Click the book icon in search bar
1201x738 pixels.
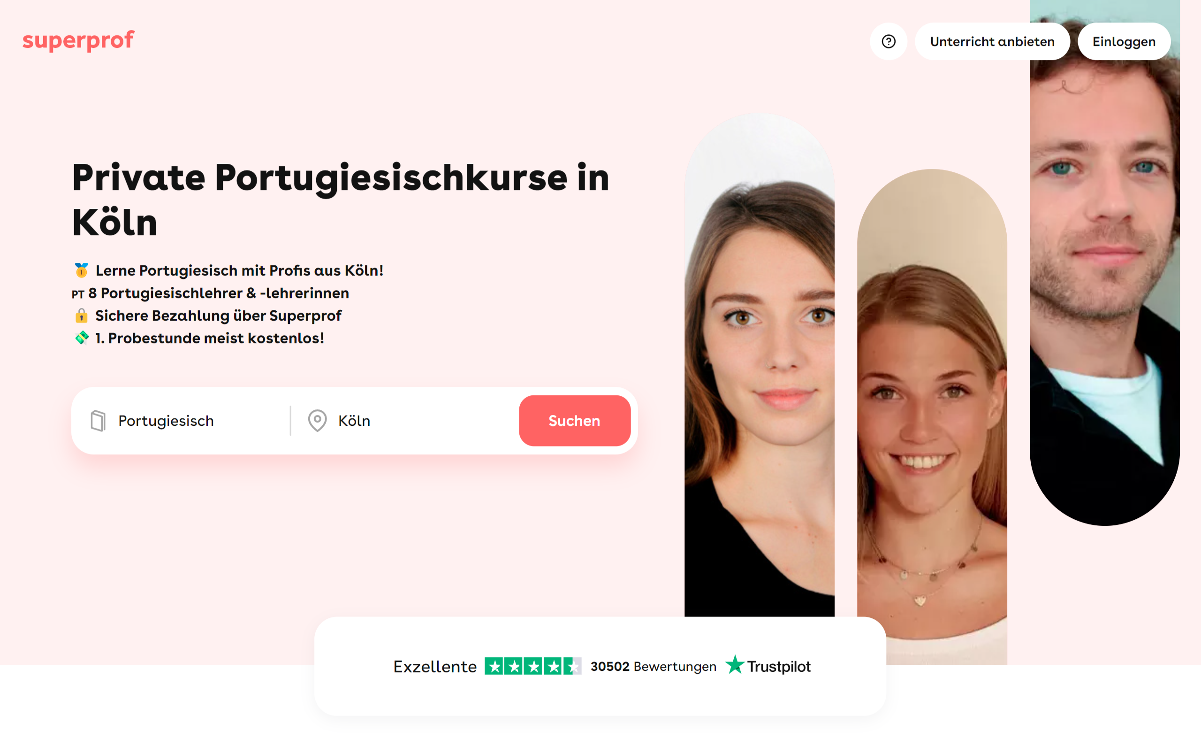click(x=98, y=421)
